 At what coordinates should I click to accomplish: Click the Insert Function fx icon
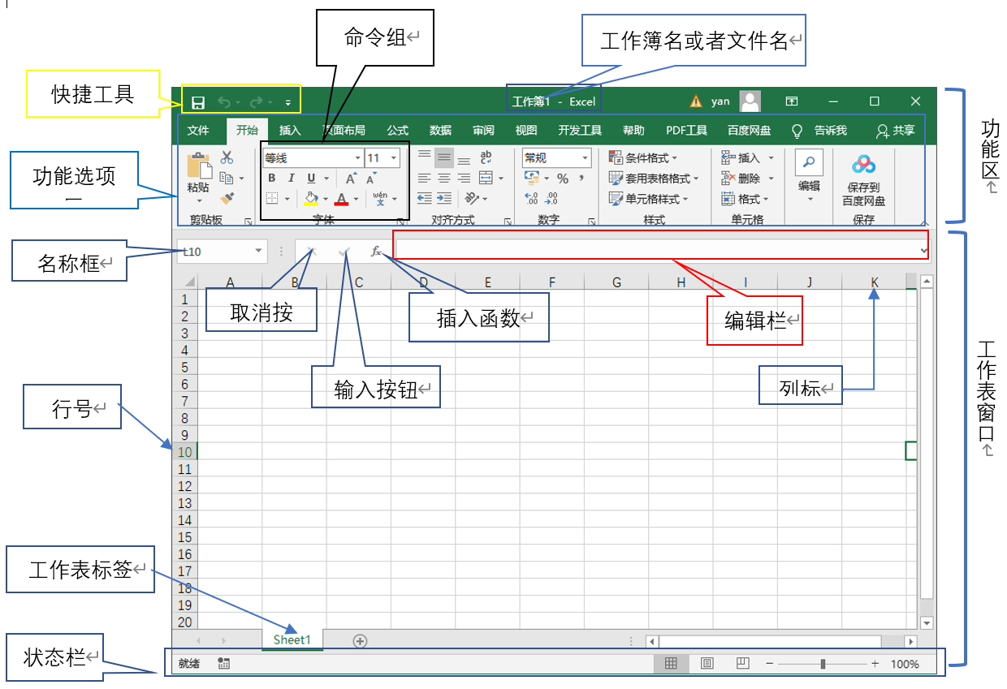(376, 252)
